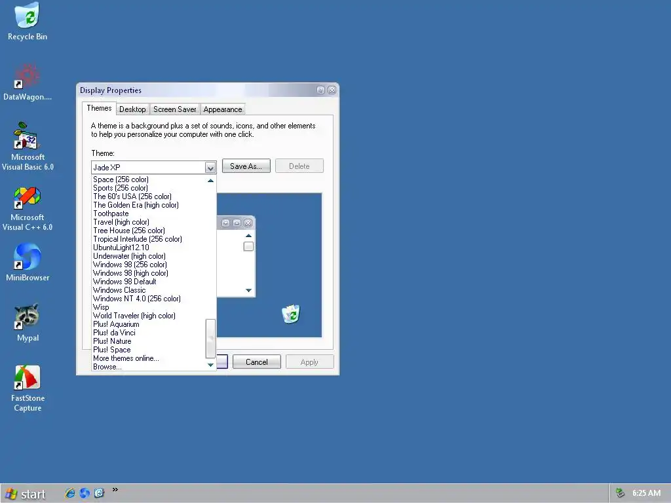Screen dimensions: 671x503
Task: Choose the Windows Classic theme
Action: 149,290
